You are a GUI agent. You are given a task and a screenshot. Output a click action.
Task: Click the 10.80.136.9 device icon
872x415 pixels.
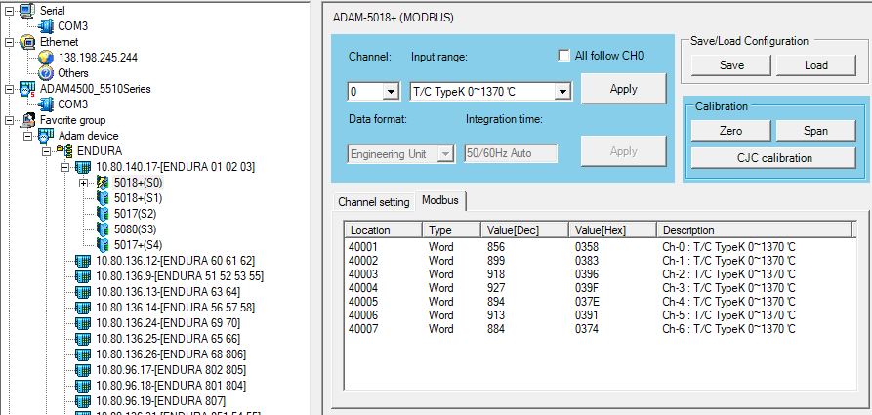(83, 276)
